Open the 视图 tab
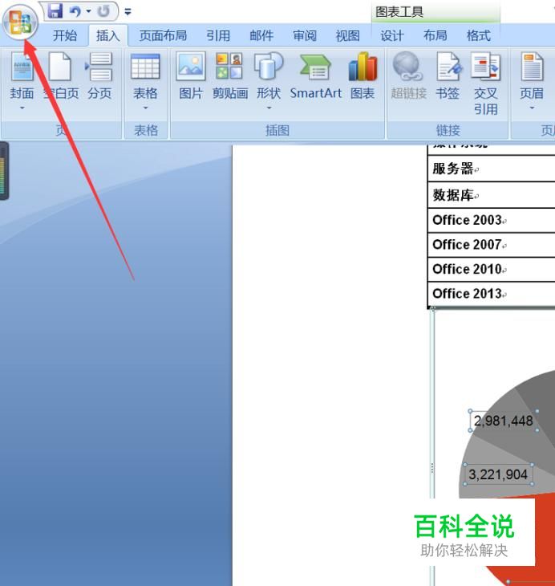This screenshot has height=586, width=555. pyautogui.click(x=348, y=36)
